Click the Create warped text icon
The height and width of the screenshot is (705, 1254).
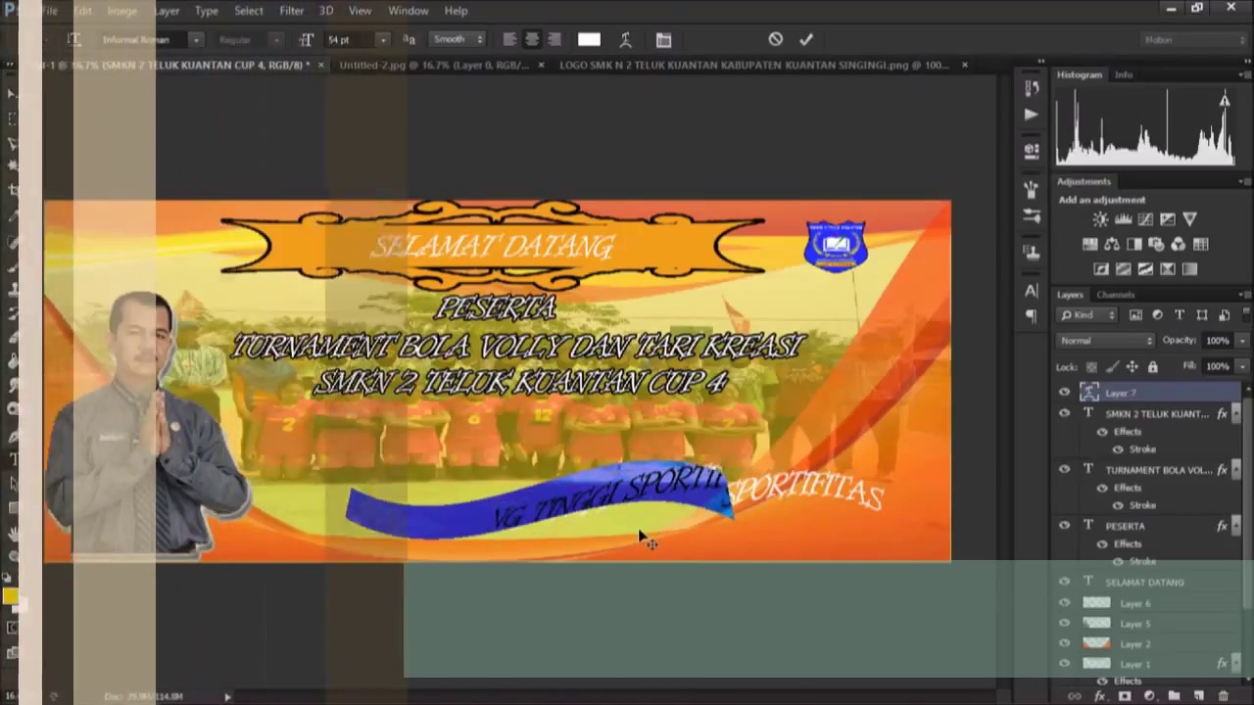(x=625, y=40)
